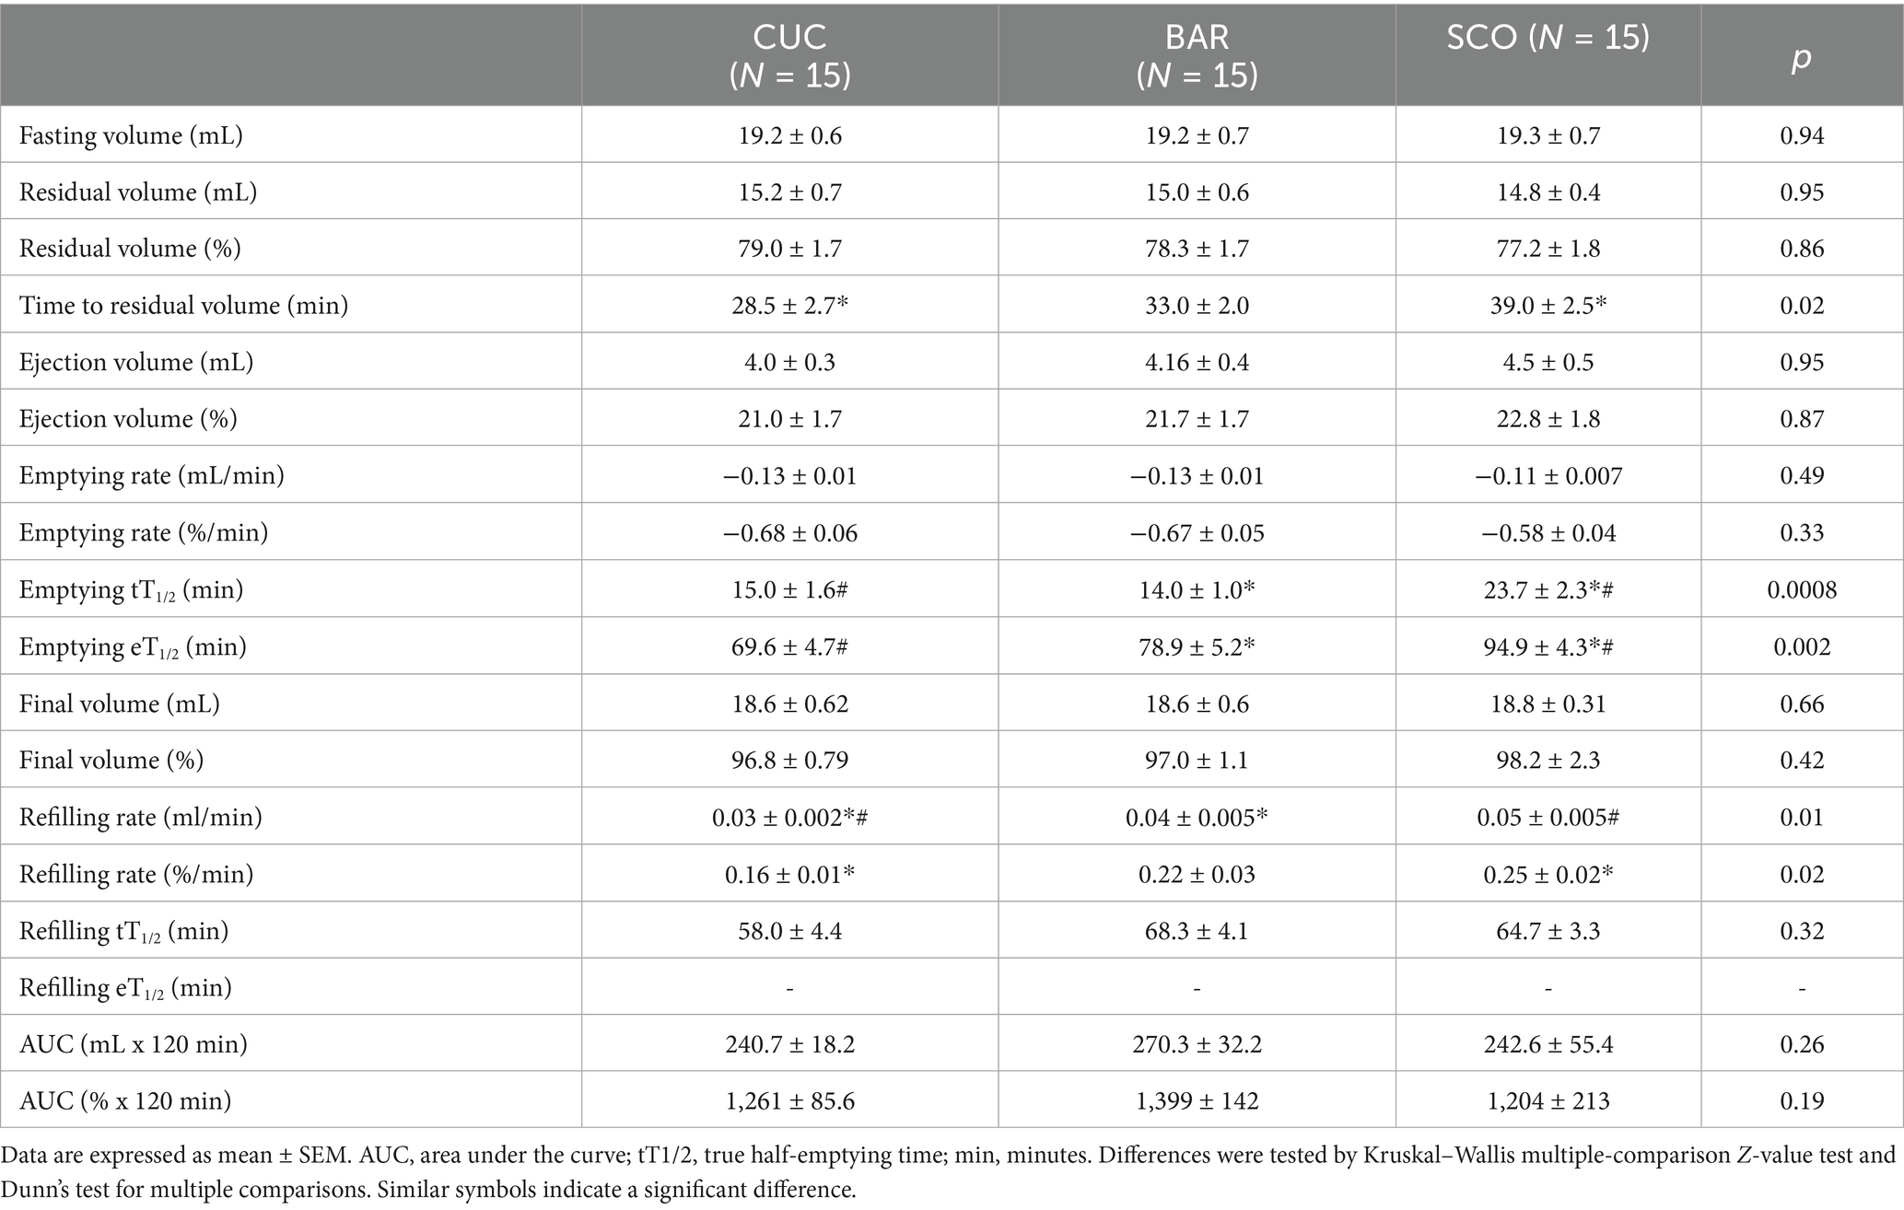Screen dimensions: 1904x1210
Task: Click the p column header
Action: tap(1801, 57)
